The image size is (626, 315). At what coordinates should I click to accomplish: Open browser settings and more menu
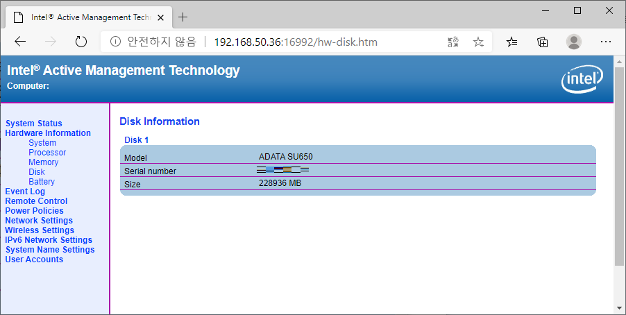[606, 42]
